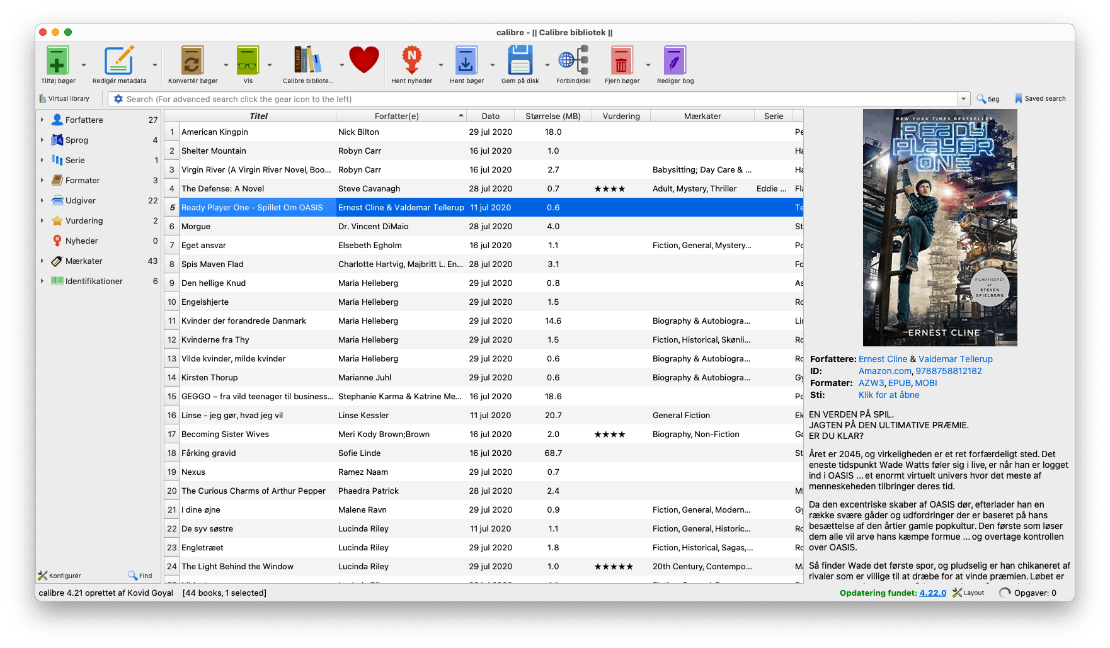1110x648 pixels.
Task: Sort by Størrelse (MB) column header
Action: (x=553, y=116)
